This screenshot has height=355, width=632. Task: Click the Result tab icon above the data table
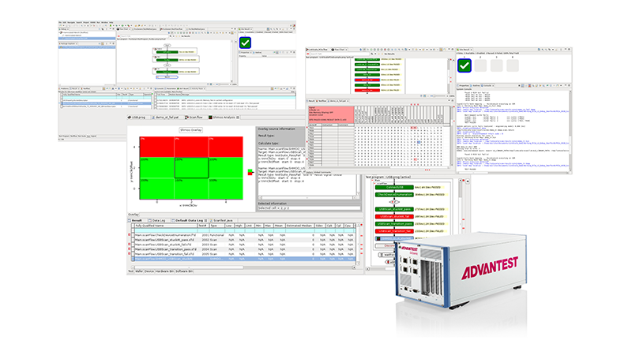131,221
